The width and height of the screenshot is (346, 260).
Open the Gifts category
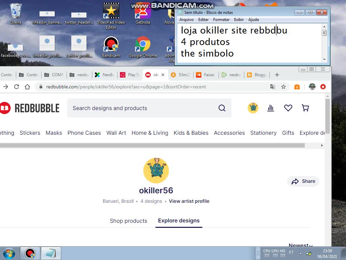coord(288,133)
